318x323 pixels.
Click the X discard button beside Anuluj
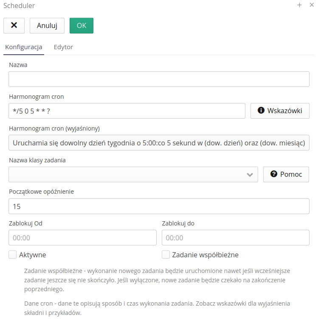pyautogui.click(x=14, y=25)
